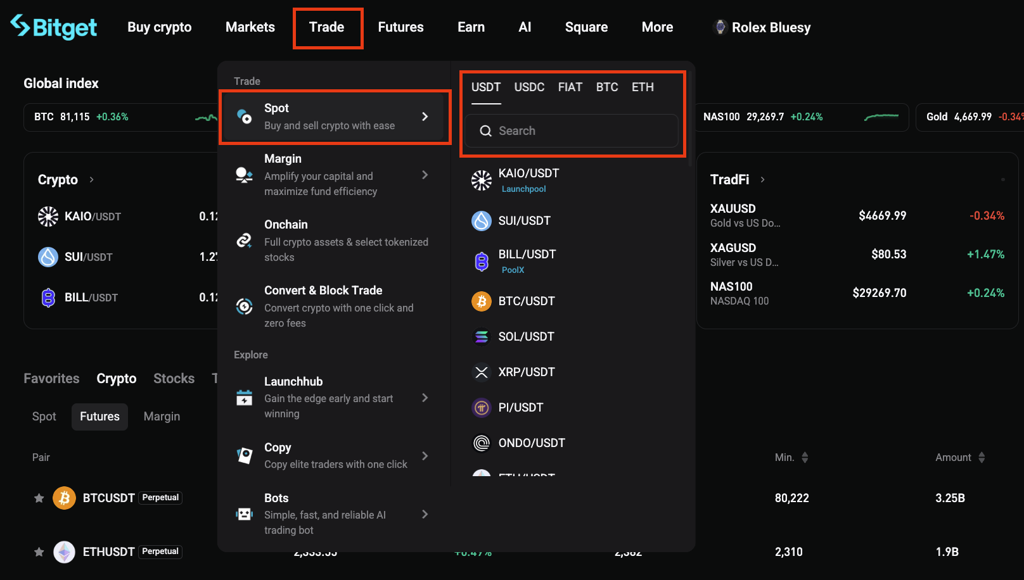Select the BTC quote tab
Image resolution: width=1024 pixels, height=580 pixels.
[x=607, y=87]
